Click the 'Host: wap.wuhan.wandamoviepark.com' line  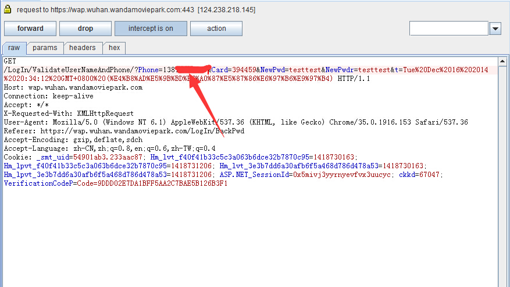click(x=73, y=87)
